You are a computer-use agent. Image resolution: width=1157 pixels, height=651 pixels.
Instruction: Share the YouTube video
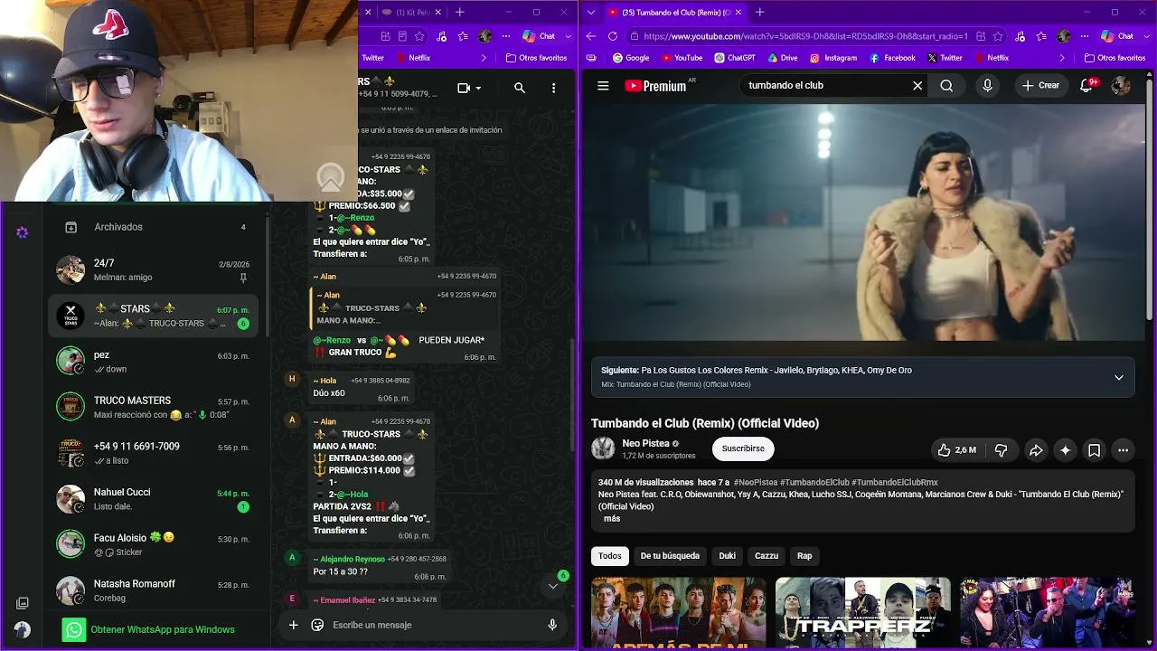(x=1036, y=449)
